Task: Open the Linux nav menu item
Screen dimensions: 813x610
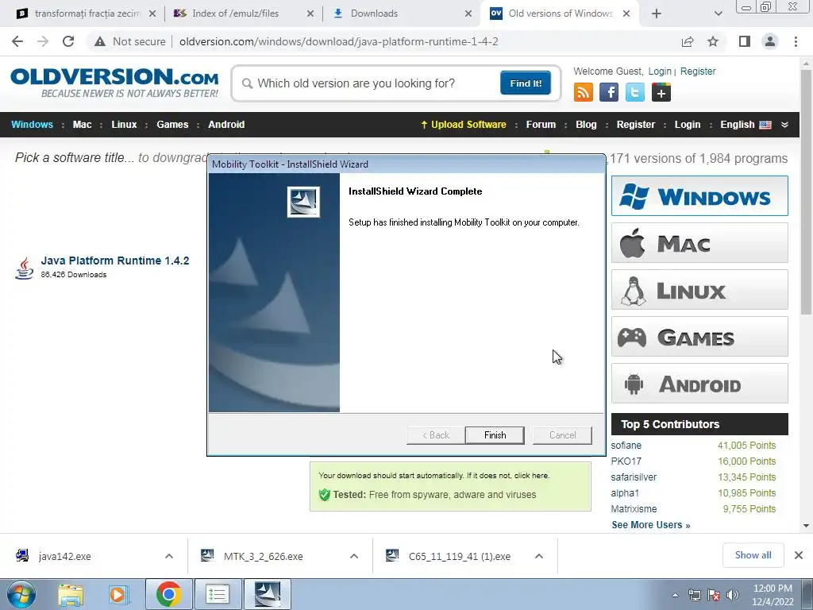Action: pos(124,125)
